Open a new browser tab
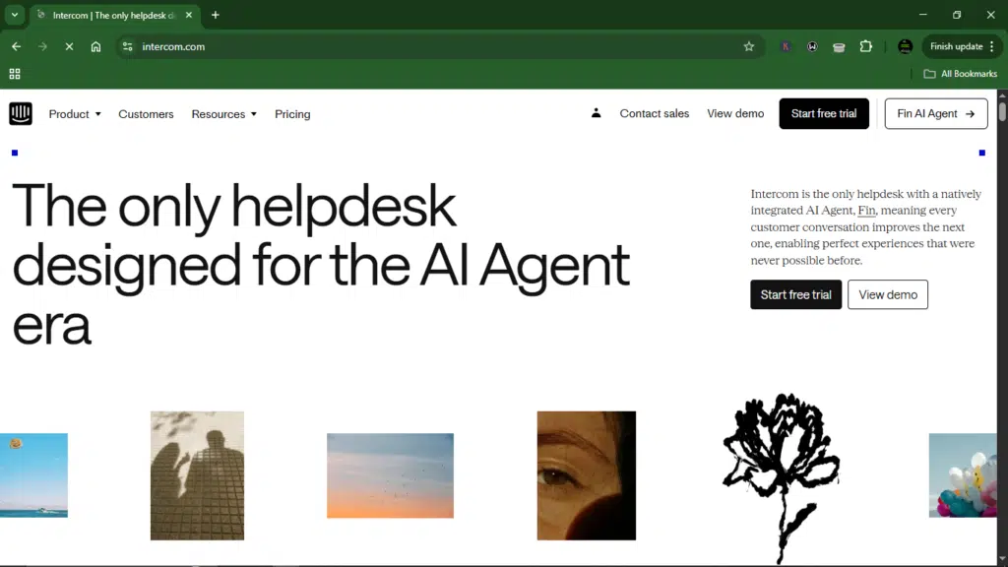1008x567 pixels. [216, 15]
